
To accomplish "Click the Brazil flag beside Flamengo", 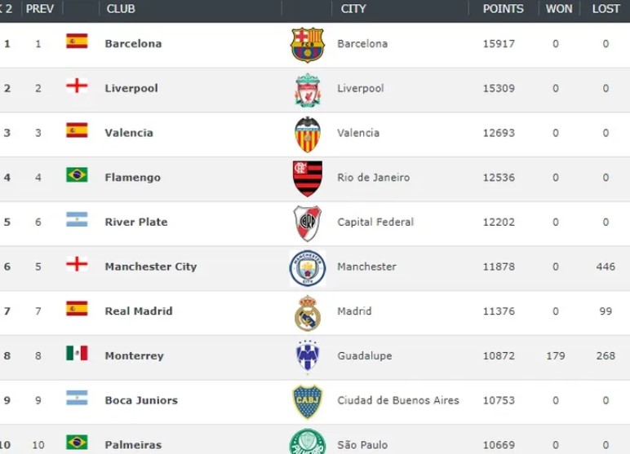I will (77, 174).
